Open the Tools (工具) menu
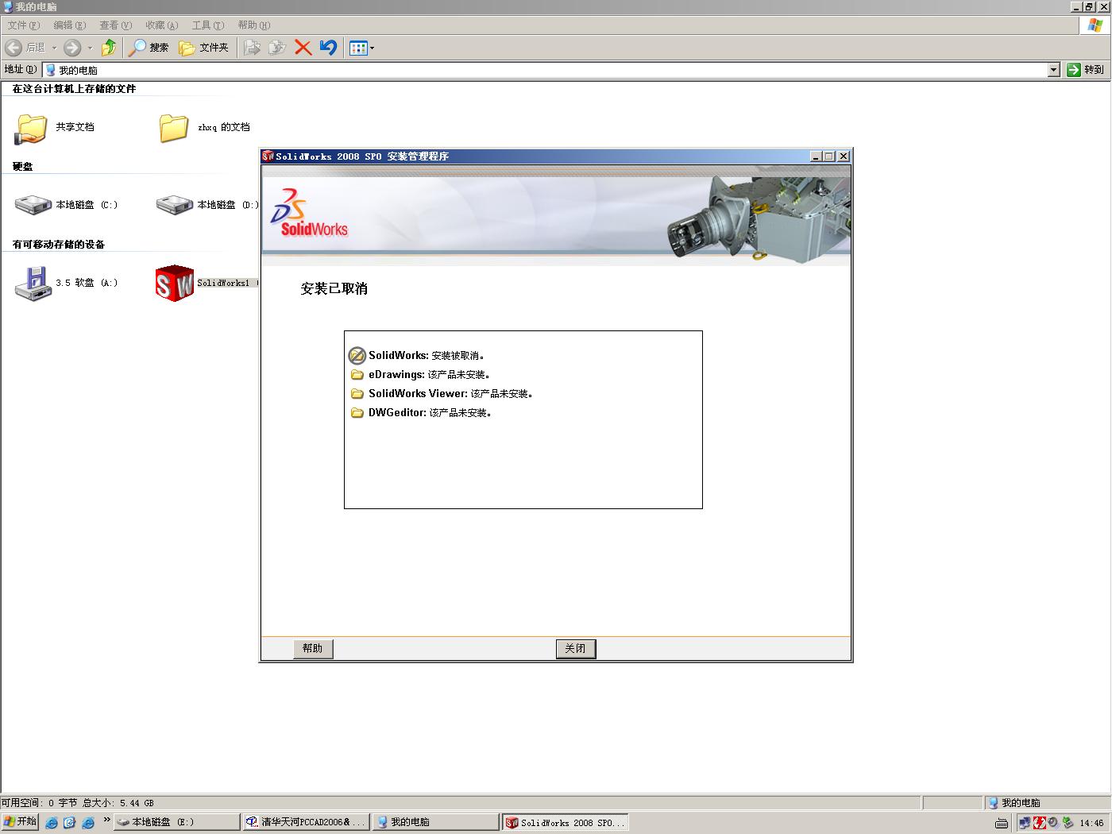Viewport: 1112px width, 834px height. (208, 25)
